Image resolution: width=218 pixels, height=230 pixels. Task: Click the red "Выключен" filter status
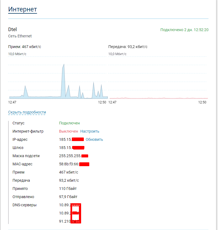[68, 131]
